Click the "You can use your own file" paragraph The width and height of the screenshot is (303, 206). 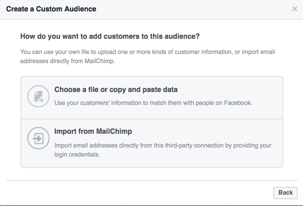click(x=147, y=56)
